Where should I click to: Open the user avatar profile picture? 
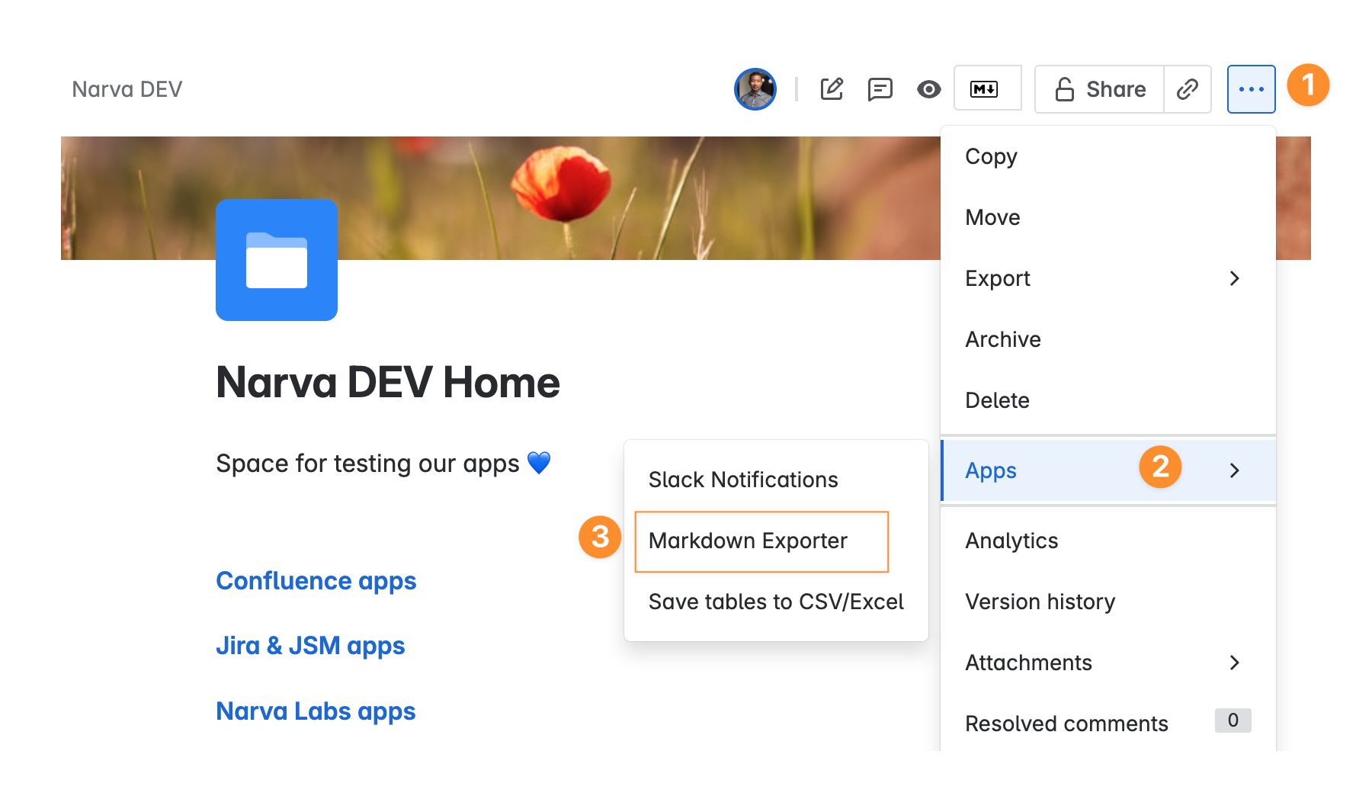tap(755, 89)
